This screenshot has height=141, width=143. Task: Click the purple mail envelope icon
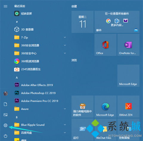click(125, 21)
